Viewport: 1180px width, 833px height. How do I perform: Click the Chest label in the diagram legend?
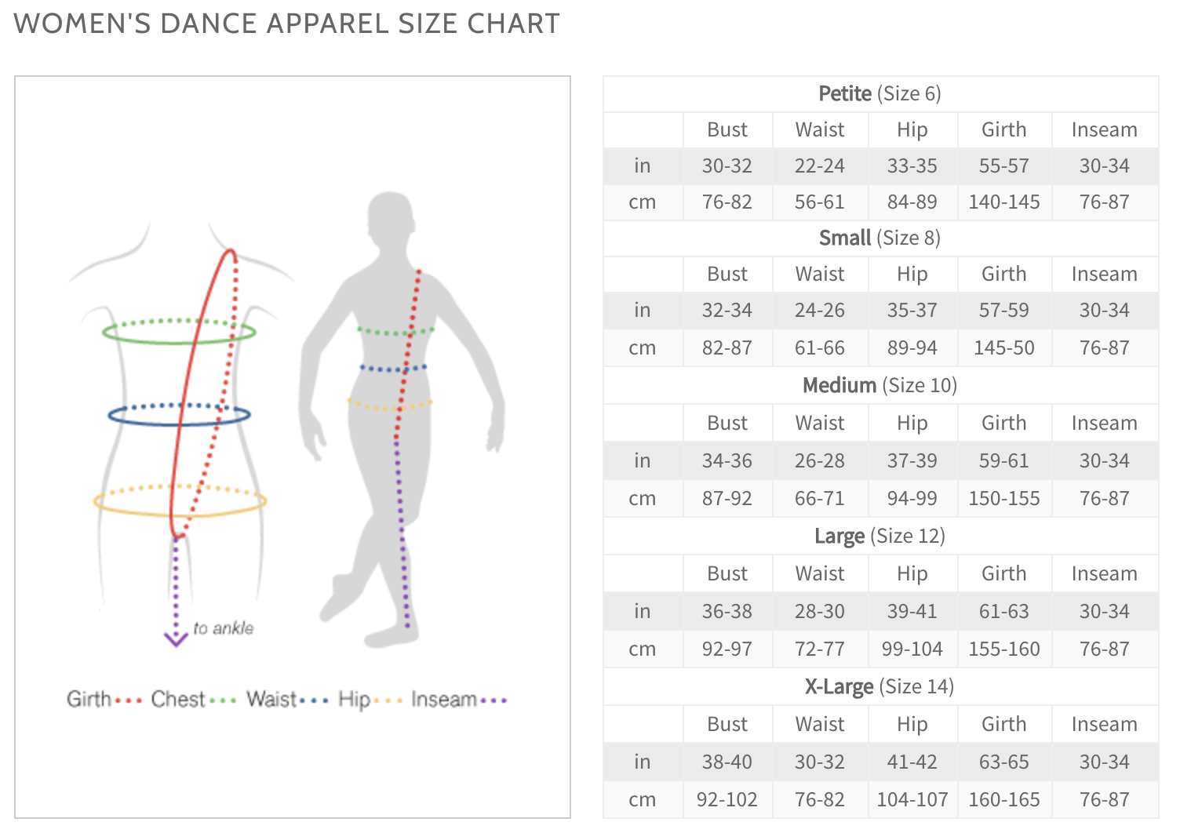178,699
